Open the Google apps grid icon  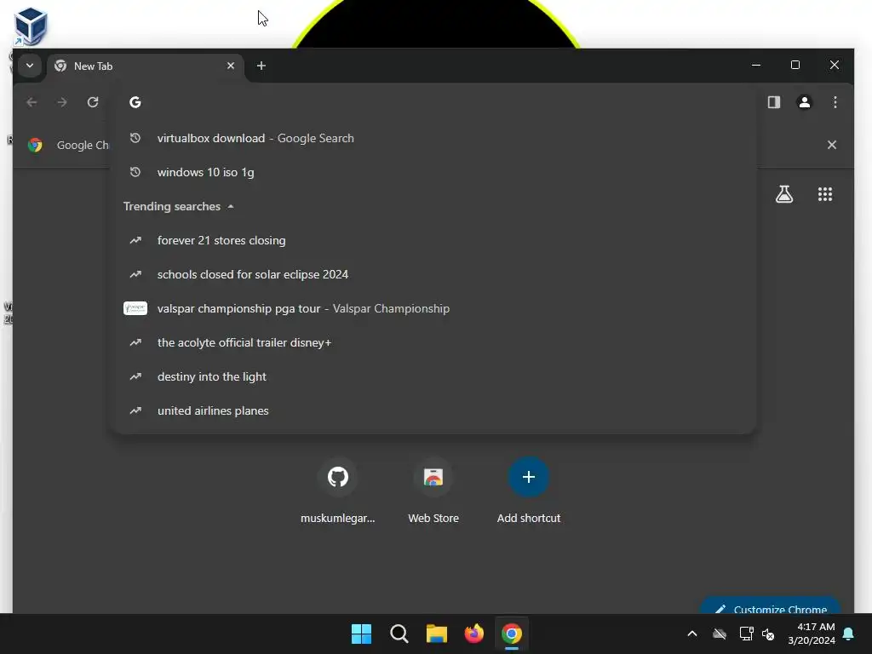tap(824, 194)
